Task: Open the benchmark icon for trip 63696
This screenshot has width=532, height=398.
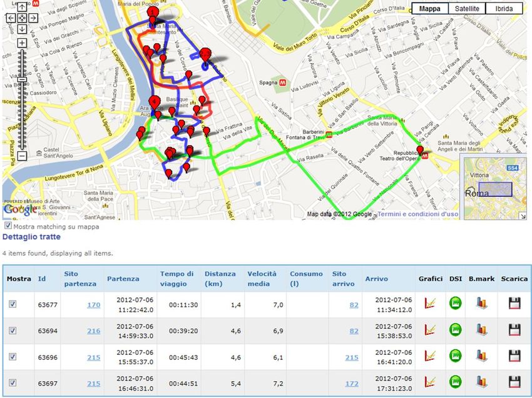Action: pos(481,356)
